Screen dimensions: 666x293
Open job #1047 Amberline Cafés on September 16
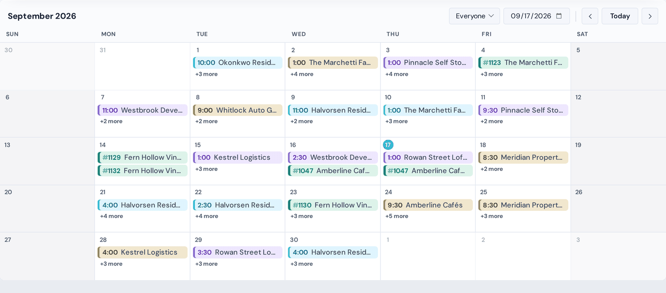pyautogui.click(x=333, y=170)
